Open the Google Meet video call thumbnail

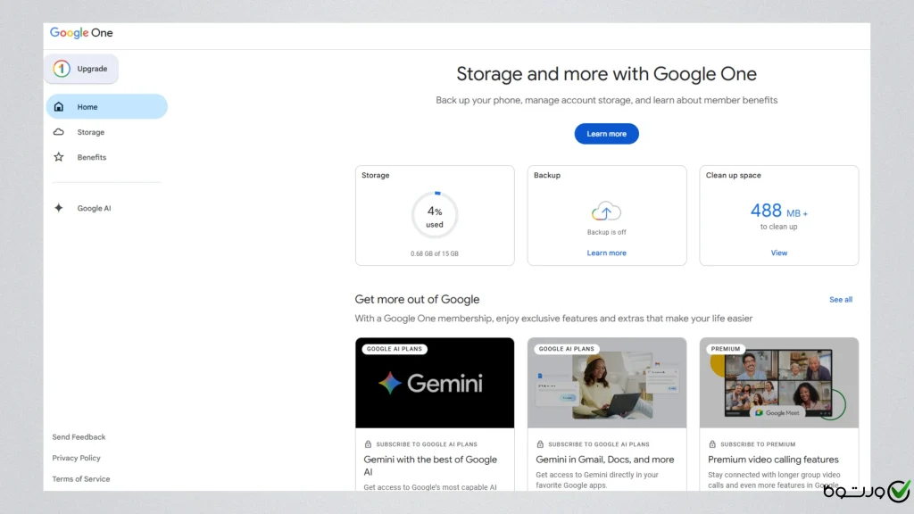pyautogui.click(x=778, y=383)
